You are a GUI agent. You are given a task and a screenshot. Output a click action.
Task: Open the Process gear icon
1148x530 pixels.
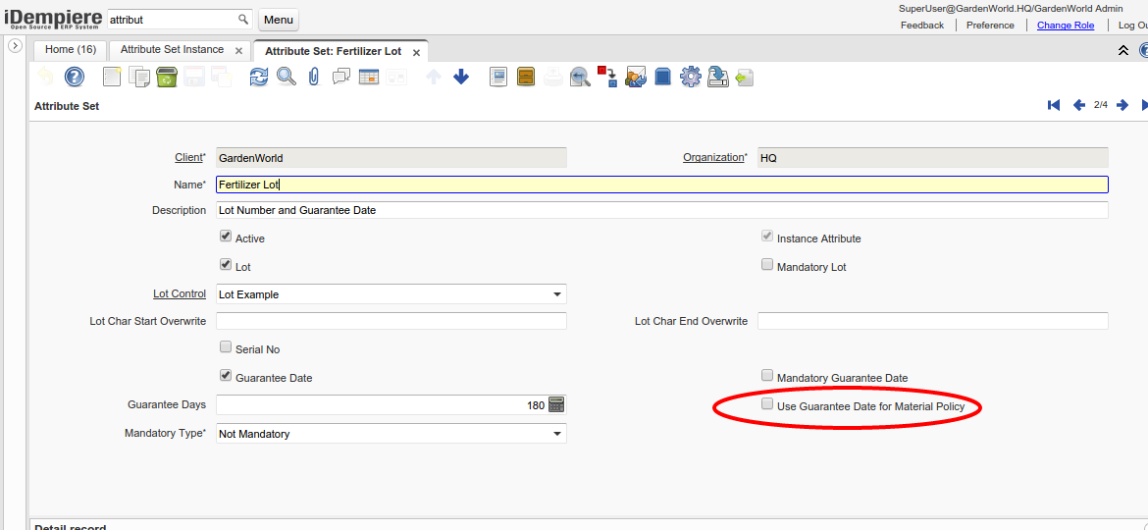click(690, 77)
